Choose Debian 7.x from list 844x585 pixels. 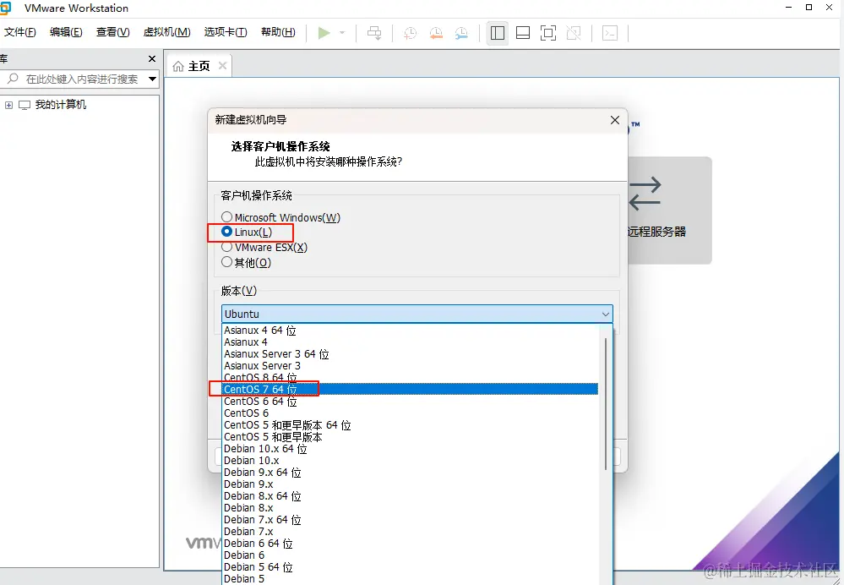(x=411, y=532)
